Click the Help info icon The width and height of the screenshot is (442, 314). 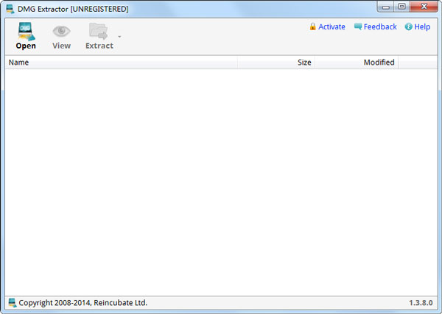(x=408, y=26)
